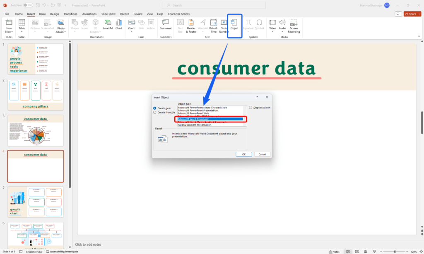Open the Slide Show menu tab

[108, 14]
